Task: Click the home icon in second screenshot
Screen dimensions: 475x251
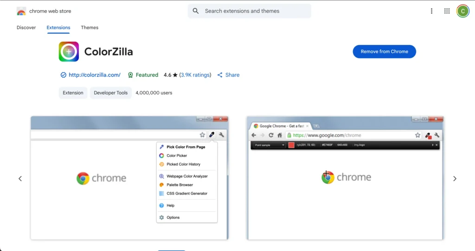Action: (280, 135)
